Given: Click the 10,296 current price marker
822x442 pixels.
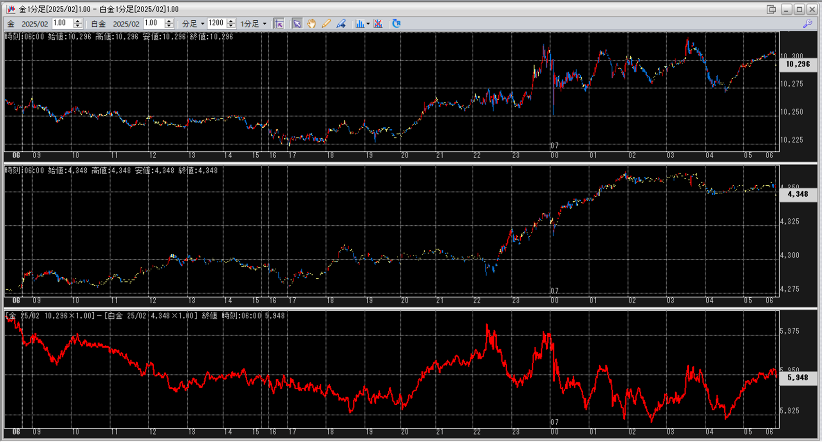Looking at the screenshot, I should pos(797,64).
